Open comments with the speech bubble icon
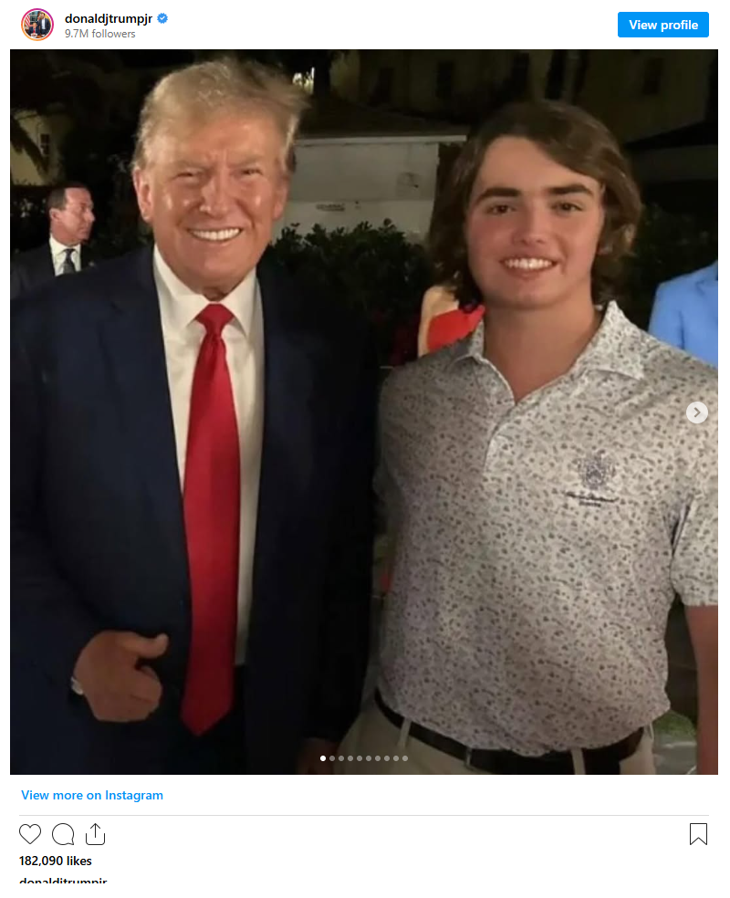 pos(63,834)
